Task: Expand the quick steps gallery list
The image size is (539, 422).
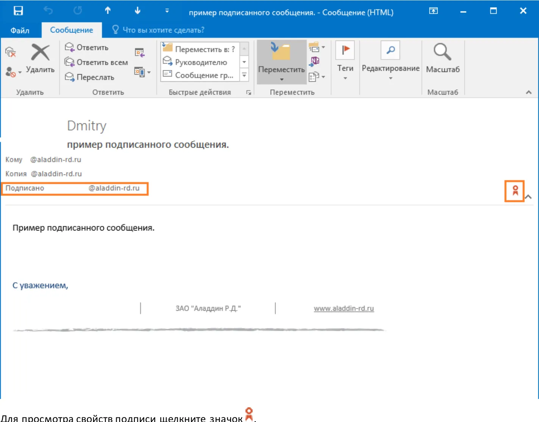Action: click(244, 75)
